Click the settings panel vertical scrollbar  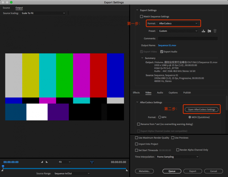(x=227, y=103)
